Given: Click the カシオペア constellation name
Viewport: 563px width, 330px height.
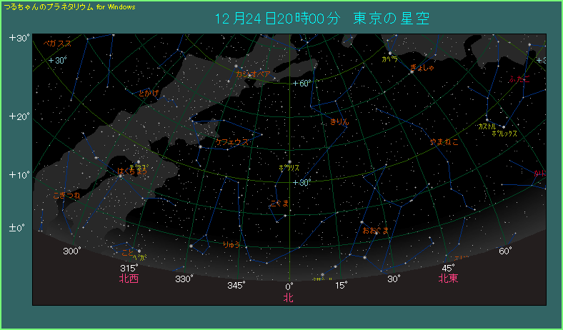Looking at the screenshot, I should click(x=253, y=74).
